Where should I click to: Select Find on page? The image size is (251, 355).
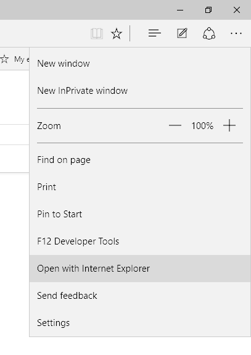140,160
